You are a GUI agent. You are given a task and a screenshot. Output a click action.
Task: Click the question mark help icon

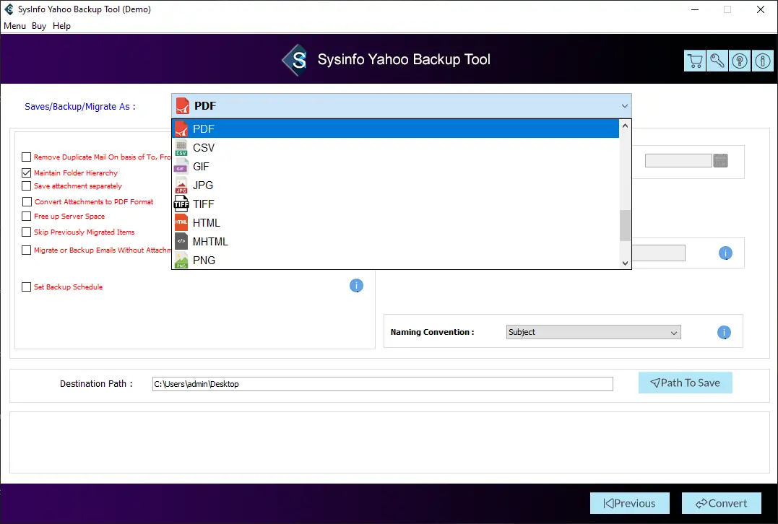coord(740,61)
